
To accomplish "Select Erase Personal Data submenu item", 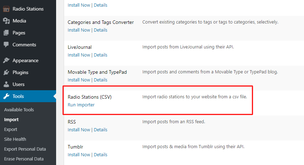I will [24, 159].
